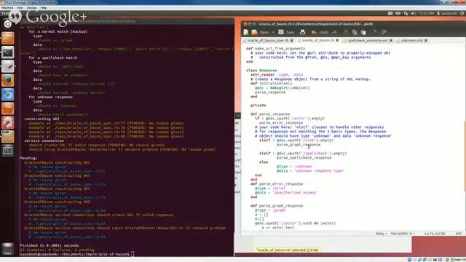
Task: Open the Workspace Switcher launcher icon
Action: click(x=8, y=151)
